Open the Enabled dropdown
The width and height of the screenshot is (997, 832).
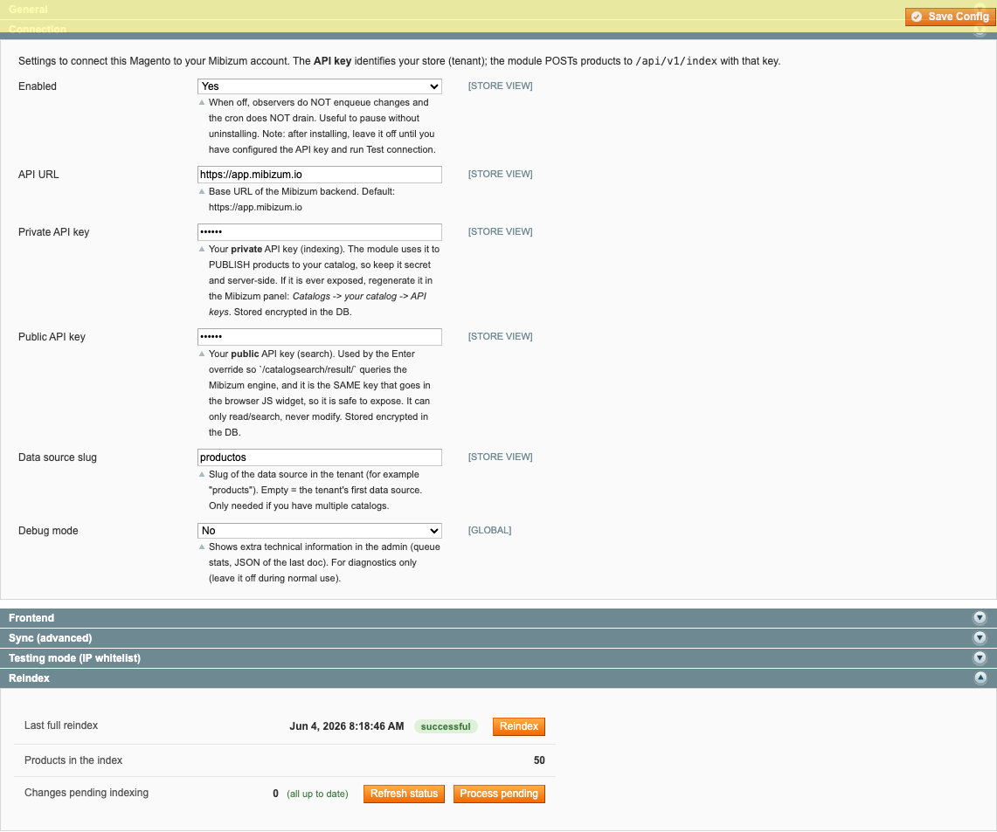[x=319, y=86]
